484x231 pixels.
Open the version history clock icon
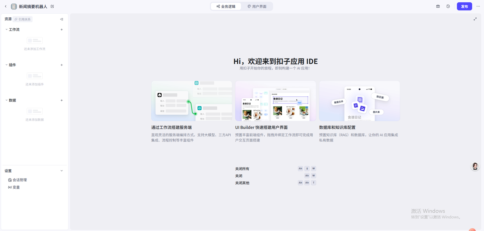[448, 6]
